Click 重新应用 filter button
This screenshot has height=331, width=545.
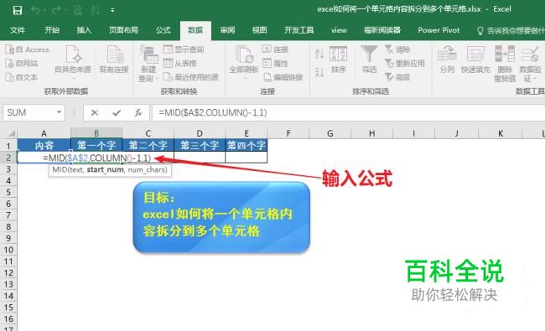(405, 63)
